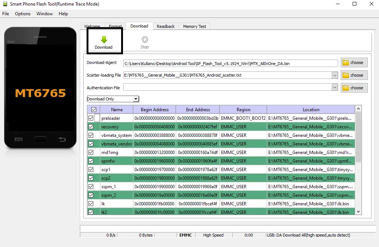The width and height of the screenshot is (379, 247).
Task: Open the Help menu
Action: [63, 14]
